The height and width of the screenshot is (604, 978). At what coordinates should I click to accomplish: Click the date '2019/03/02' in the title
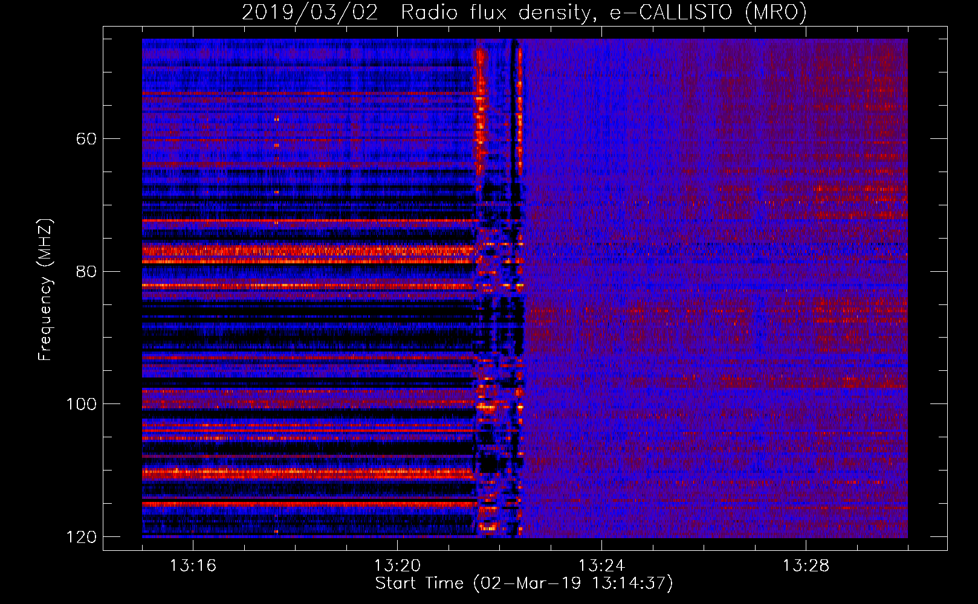(310, 12)
